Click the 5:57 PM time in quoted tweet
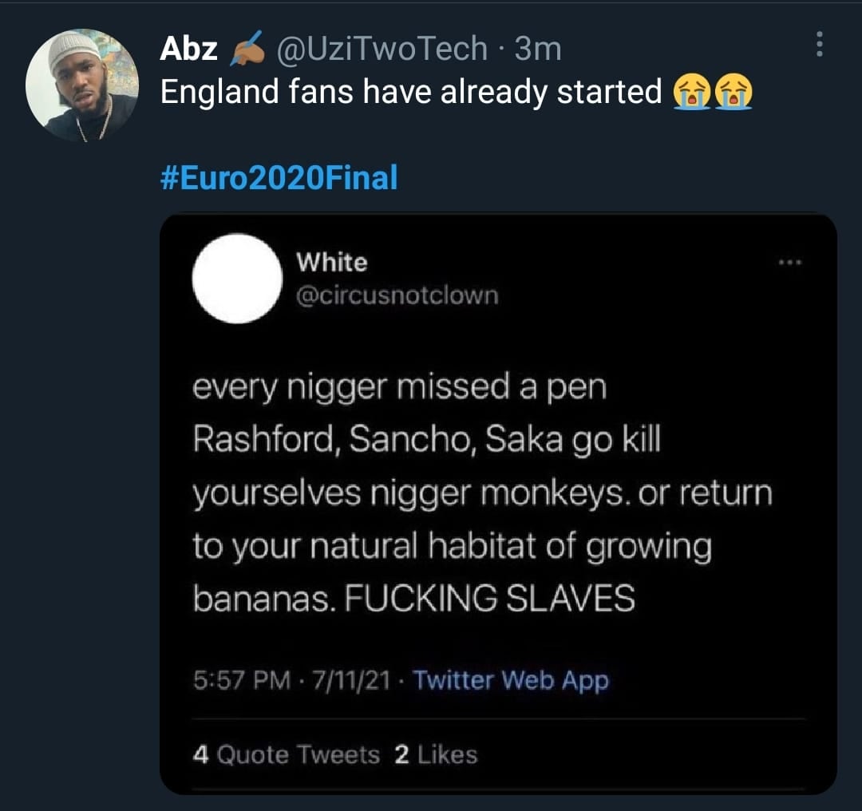 241,680
